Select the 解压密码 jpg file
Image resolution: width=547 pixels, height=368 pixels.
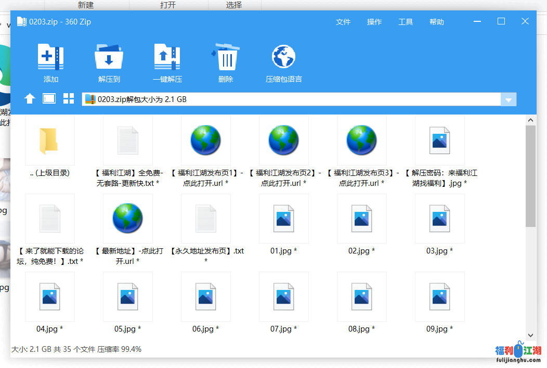(439, 141)
